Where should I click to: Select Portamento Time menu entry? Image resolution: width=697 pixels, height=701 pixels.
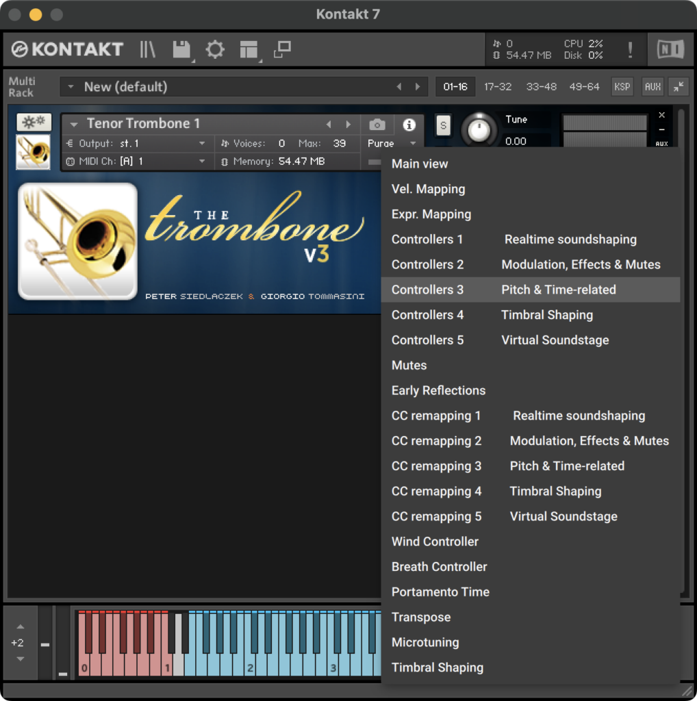(x=531, y=592)
